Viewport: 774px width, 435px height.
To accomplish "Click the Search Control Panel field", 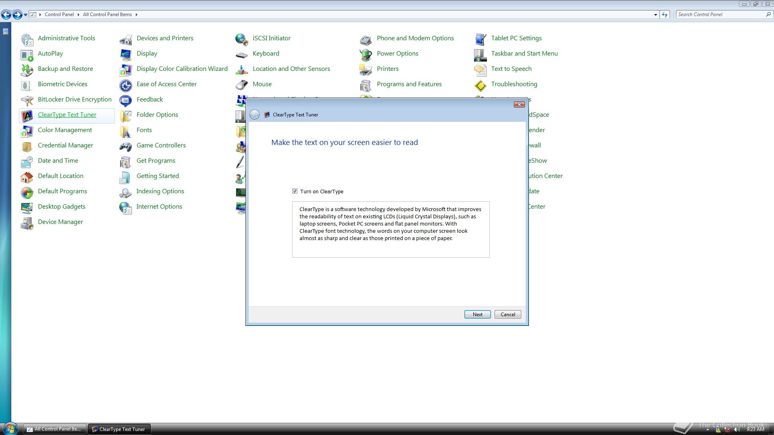I will (720, 14).
